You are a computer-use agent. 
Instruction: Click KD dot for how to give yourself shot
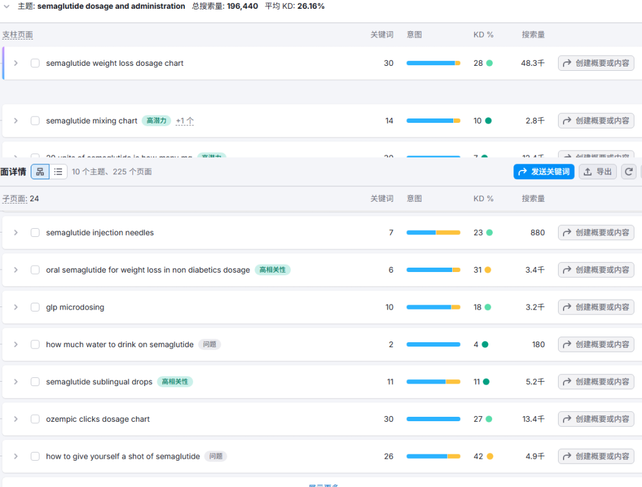click(x=490, y=456)
